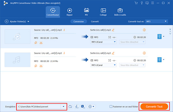Enable Fusionner en un seul fichier checkbox
This screenshot has width=173, height=112.
[x=111, y=107]
